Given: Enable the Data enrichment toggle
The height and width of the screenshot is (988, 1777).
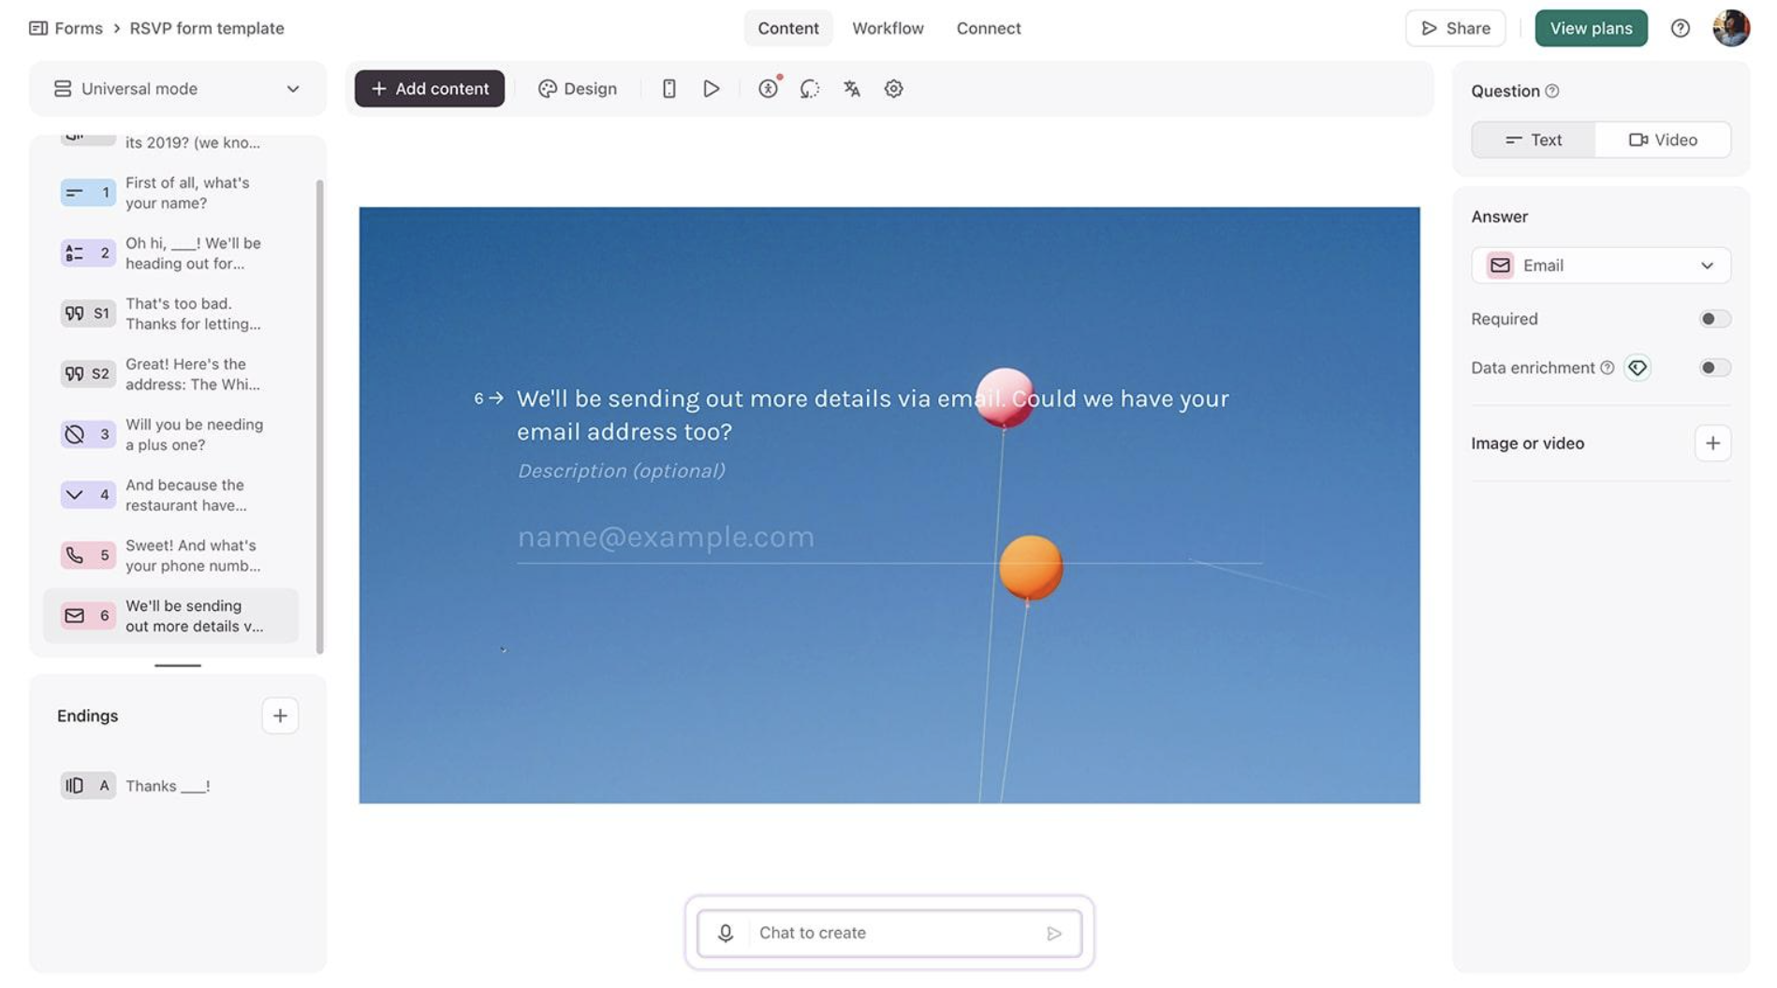Looking at the screenshot, I should (x=1713, y=368).
